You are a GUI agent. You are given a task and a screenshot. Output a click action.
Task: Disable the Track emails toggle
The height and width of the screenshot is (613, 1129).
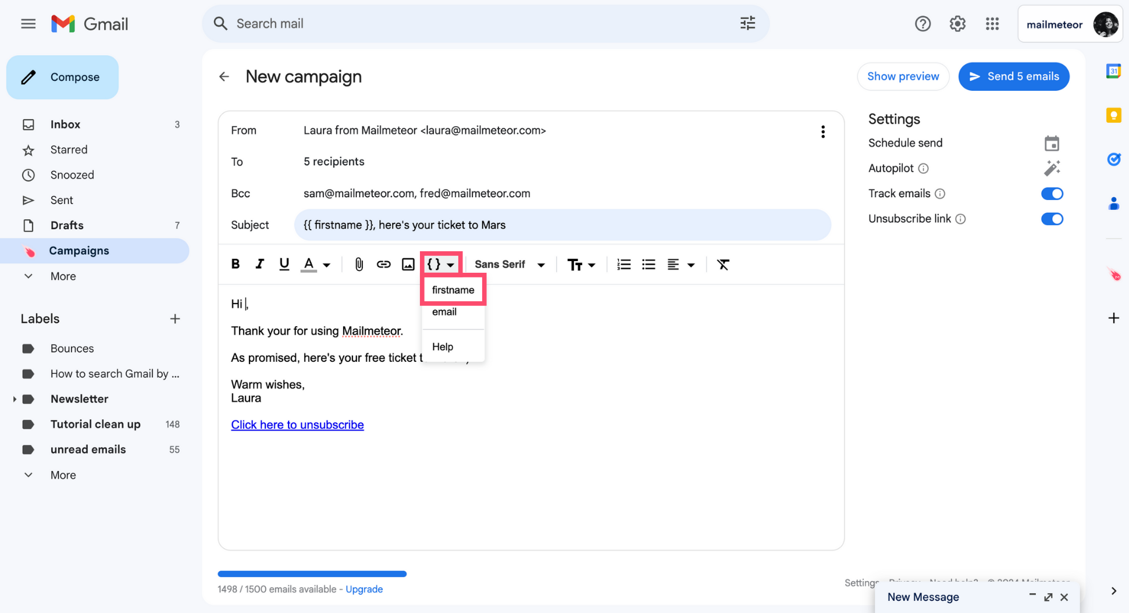1052,194
